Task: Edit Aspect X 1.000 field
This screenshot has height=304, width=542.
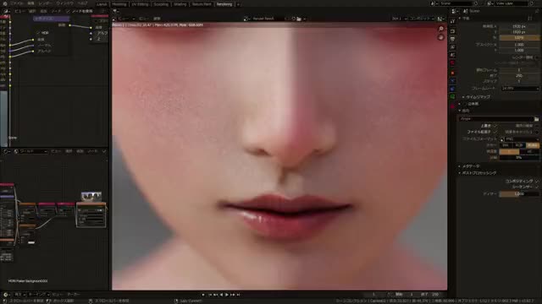Action: pos(519,45)
